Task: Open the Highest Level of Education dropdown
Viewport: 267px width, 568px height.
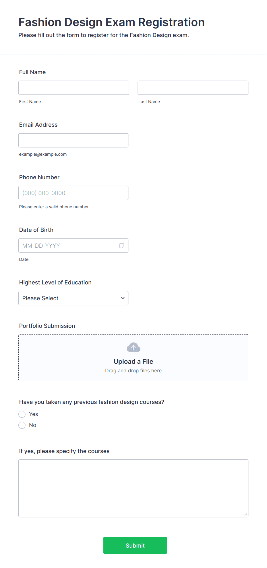Action: pos(73,298)
